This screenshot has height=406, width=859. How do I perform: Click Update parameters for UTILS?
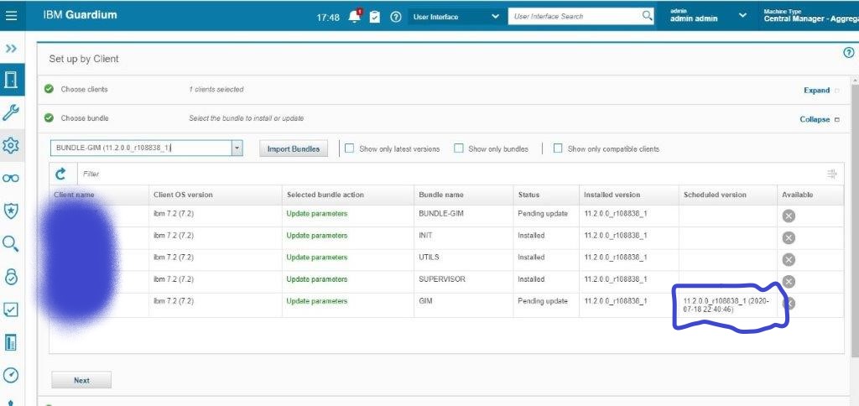coord(316,257)
